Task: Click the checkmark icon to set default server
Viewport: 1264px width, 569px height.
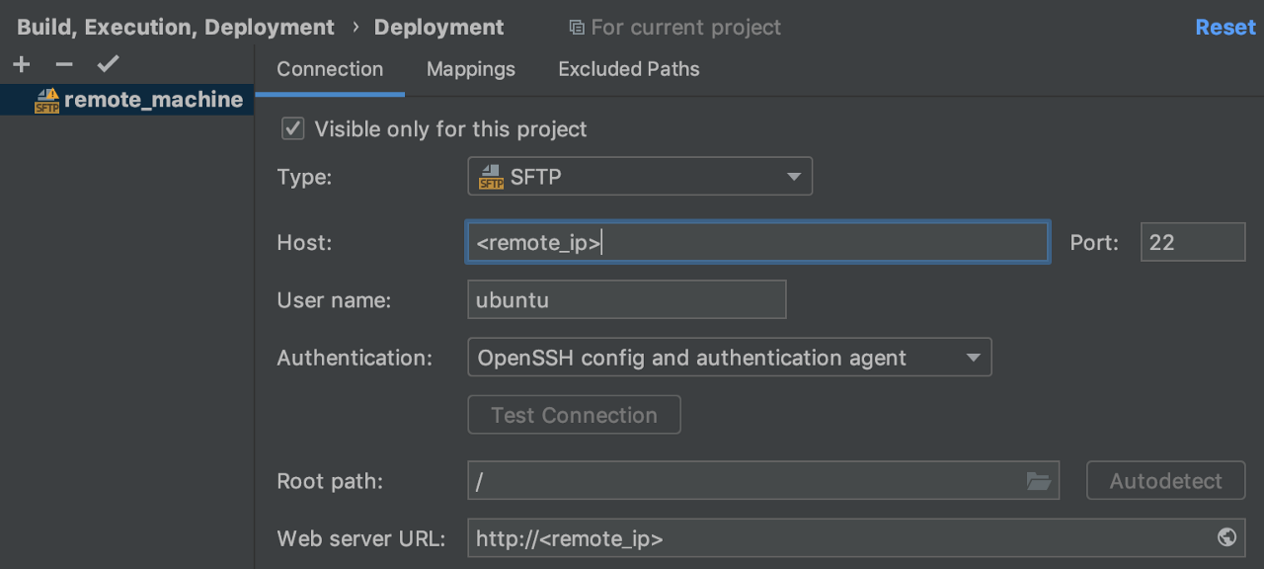Action: pos(108,65)
